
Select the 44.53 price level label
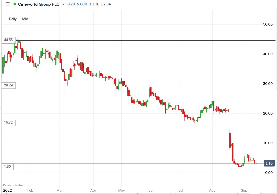point(9,40)
